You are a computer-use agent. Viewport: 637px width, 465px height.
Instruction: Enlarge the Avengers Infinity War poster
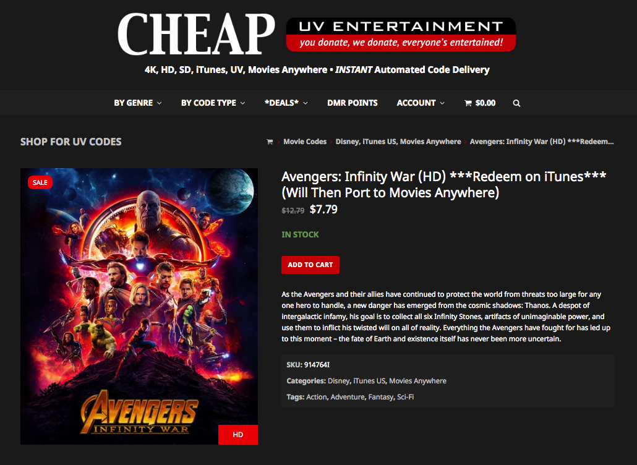tap(139, 306)
